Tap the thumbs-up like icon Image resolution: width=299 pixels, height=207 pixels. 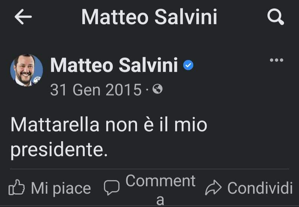pyautogui.click(x=16, y=188)
